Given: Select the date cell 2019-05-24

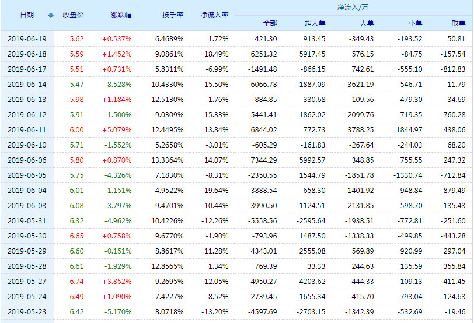Looking at the screenshot, I should point(27,296).
